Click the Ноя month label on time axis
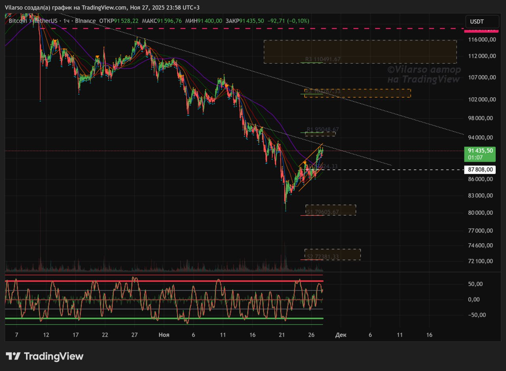 164,335
